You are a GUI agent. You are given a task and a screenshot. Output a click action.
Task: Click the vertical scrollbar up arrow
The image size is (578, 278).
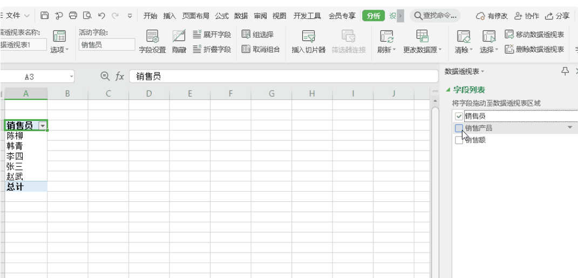click(435, 100)
